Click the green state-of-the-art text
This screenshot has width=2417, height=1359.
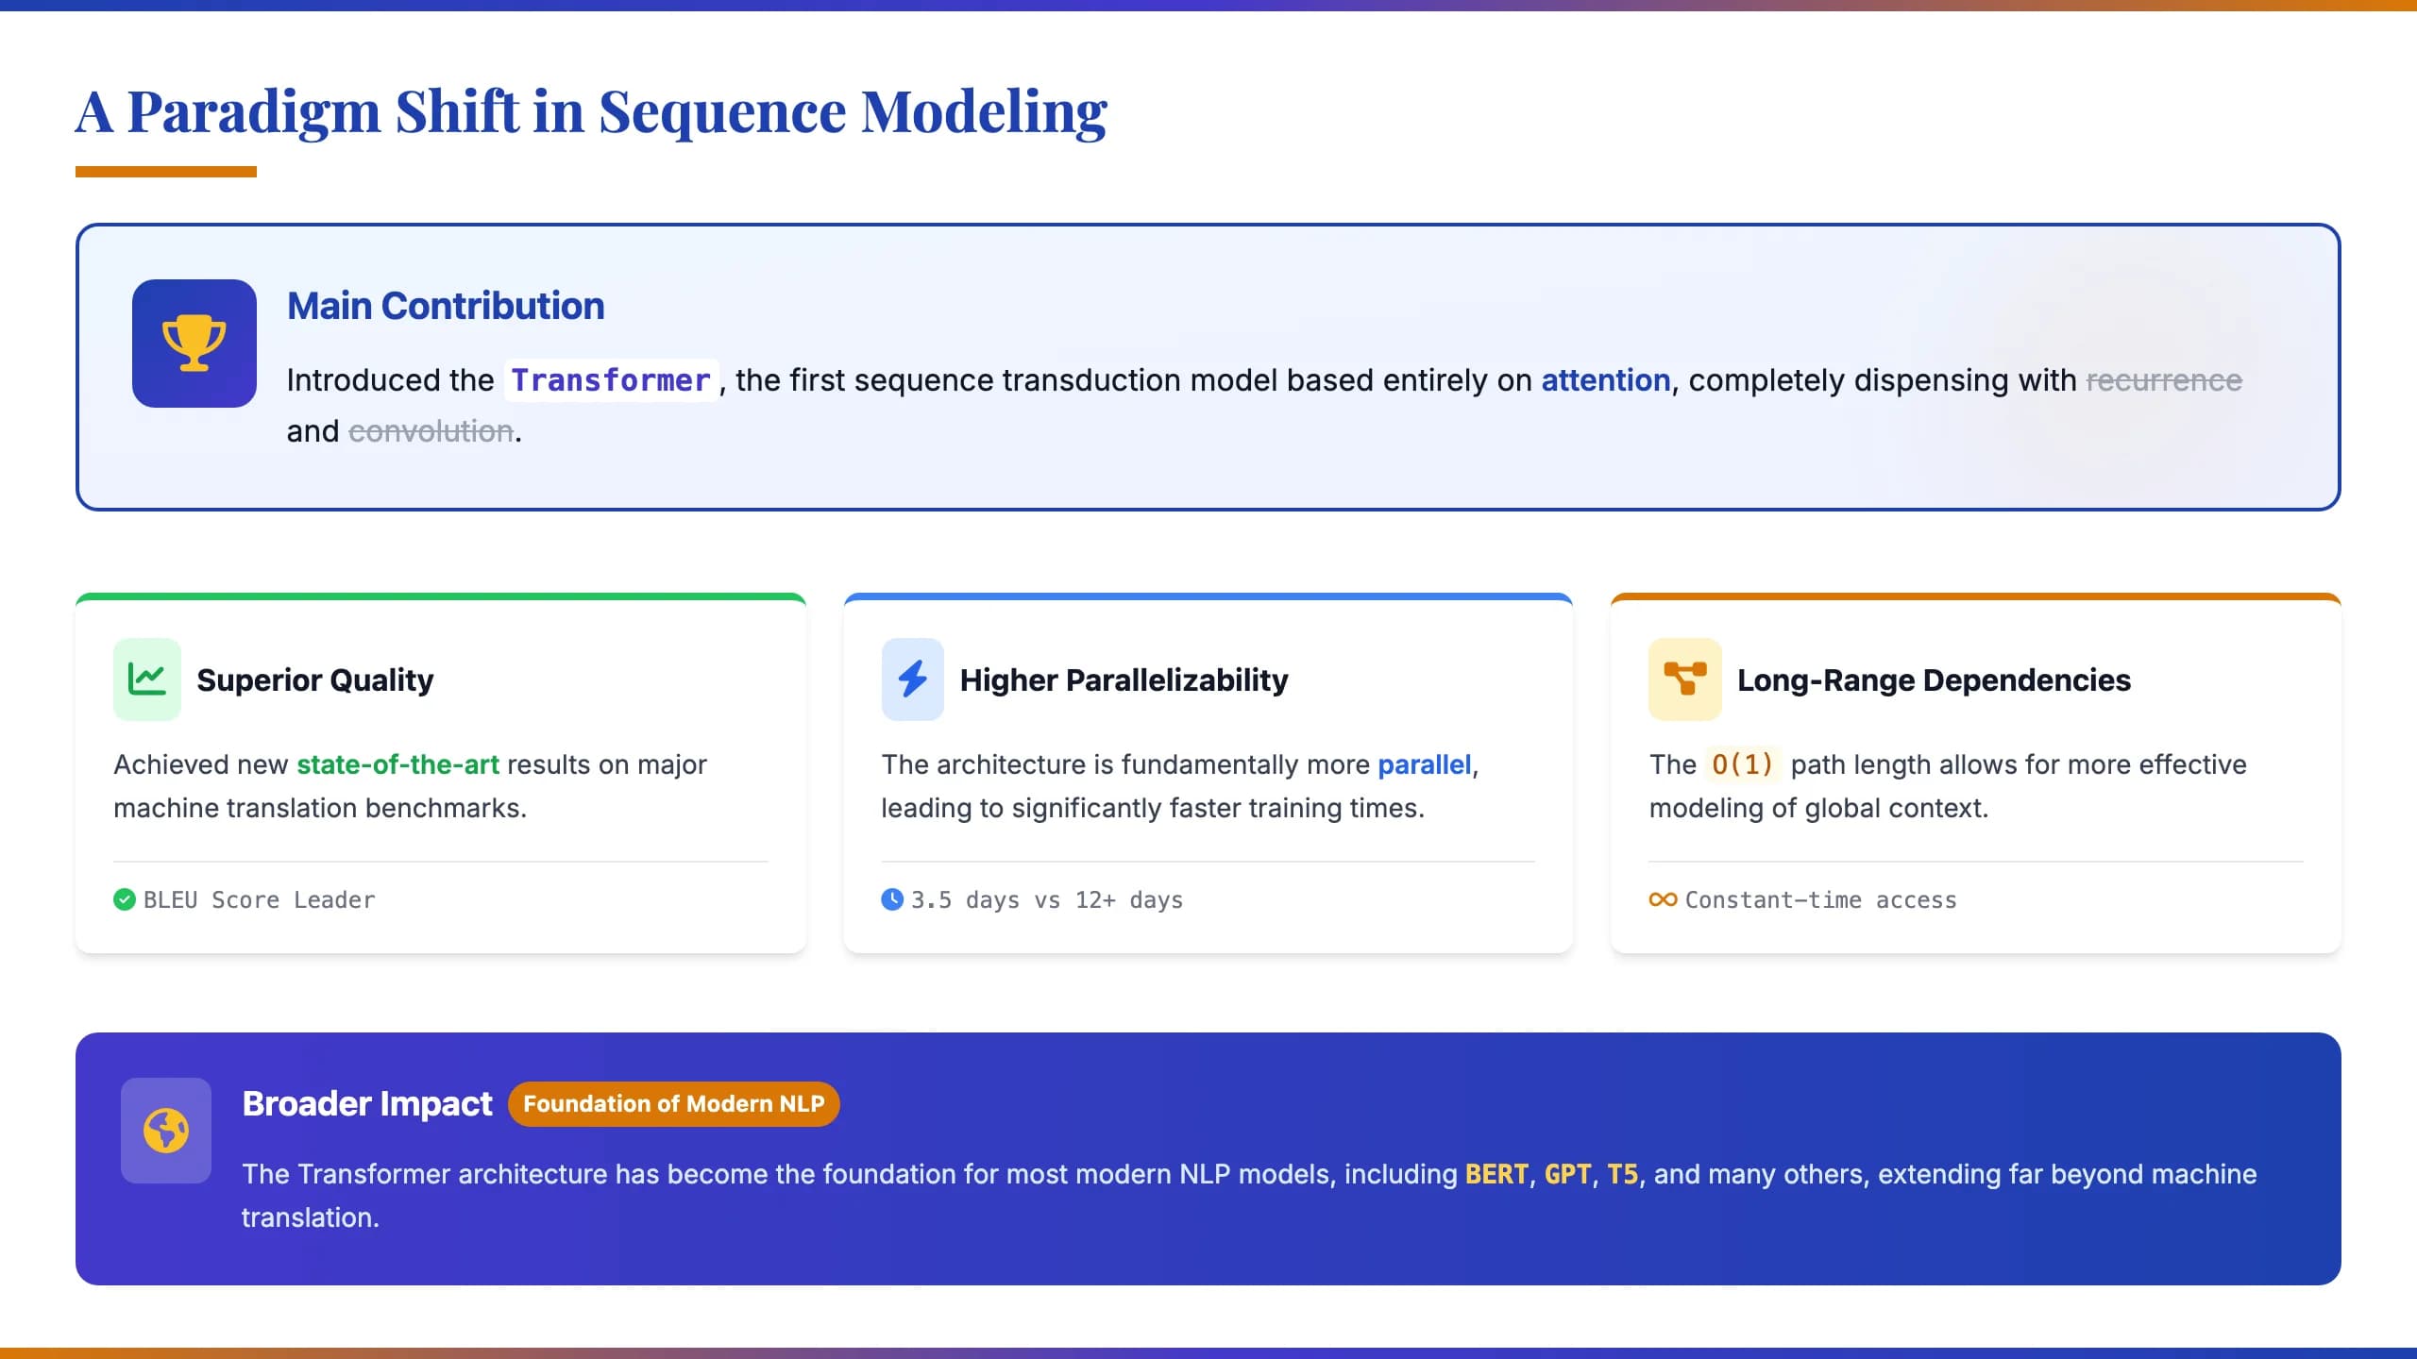coord(397,764)
